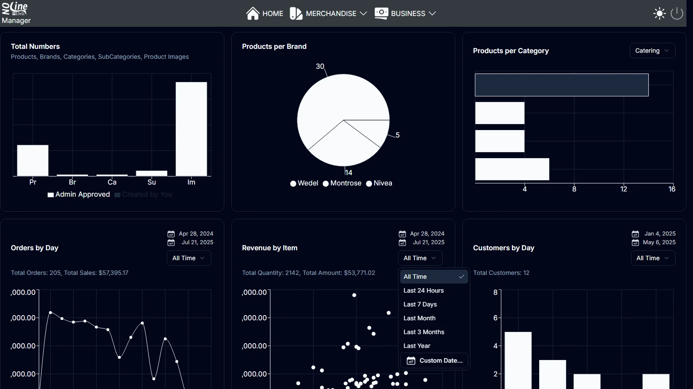This screenshot has width=693, height=389.
Task: Toggle Created by You legend series
Action: (x=143, y=194)
